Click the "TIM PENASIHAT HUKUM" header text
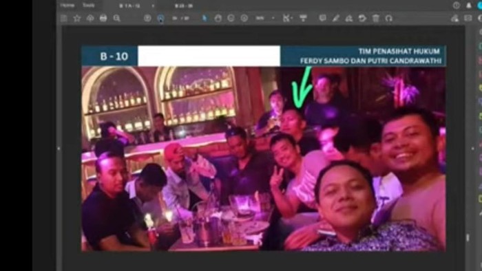Screen dimensions: 482x271 tap(399, 51)
